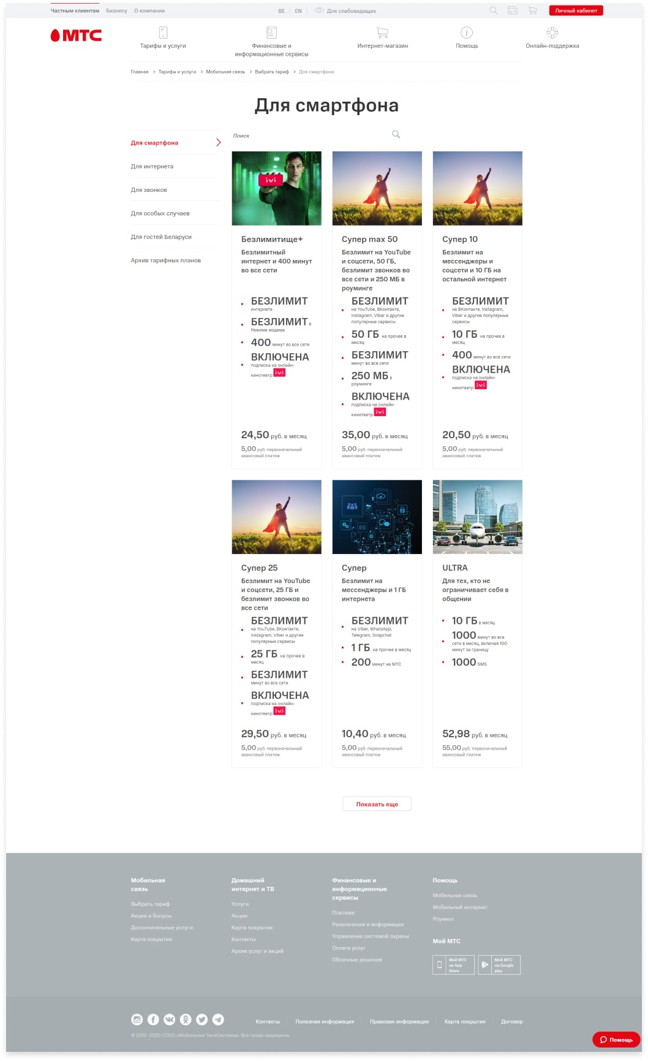
Task: Expand the Для смартфона chevron arrow in sidebar
Action: pyautogui.click(x=218, y=143)
